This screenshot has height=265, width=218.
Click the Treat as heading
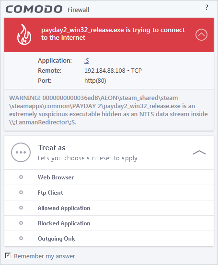point(52,148)
